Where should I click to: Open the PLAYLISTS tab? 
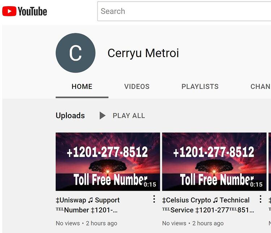point(200,87)
